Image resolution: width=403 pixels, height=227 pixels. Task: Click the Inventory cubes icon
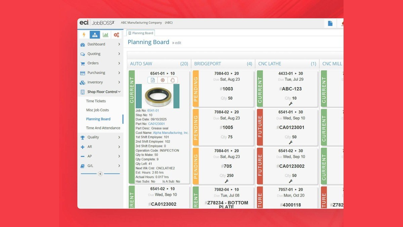point(83,82)
